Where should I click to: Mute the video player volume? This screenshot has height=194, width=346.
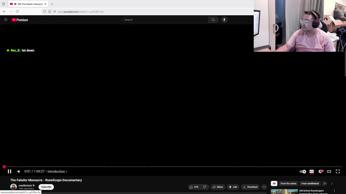click(x=19, y=171)
